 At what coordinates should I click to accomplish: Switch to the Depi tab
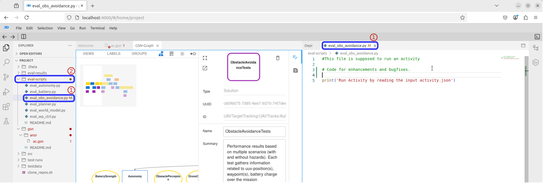coord(308,46)
